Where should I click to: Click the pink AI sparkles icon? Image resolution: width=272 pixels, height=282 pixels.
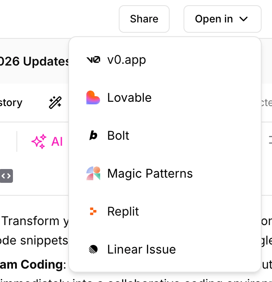click(x=39, y=142)
